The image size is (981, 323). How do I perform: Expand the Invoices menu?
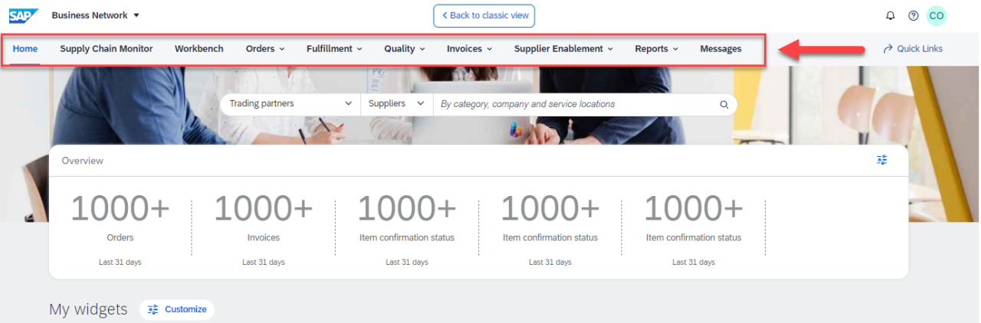coord(469,49)
